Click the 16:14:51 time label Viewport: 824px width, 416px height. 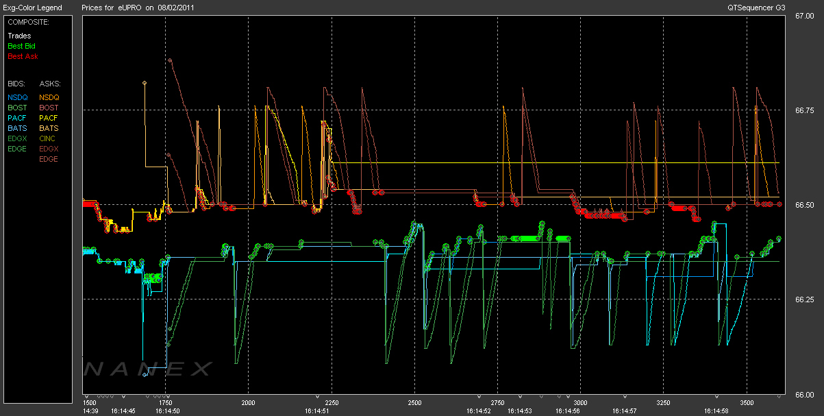[x=317, y=411]
